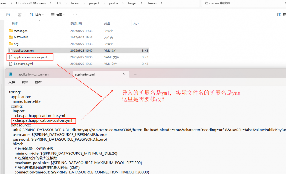The height and width of the screenshot is (174, 286).
Task: Click the delete trash can icon
Action: [x=20, y=14]
